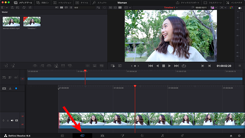Open the media pool sort menu
The image size is (245, 138).
(98, 7)
